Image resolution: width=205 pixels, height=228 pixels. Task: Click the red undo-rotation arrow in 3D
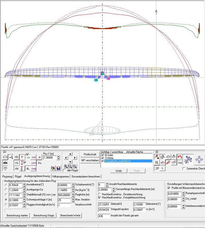point(180,157)
